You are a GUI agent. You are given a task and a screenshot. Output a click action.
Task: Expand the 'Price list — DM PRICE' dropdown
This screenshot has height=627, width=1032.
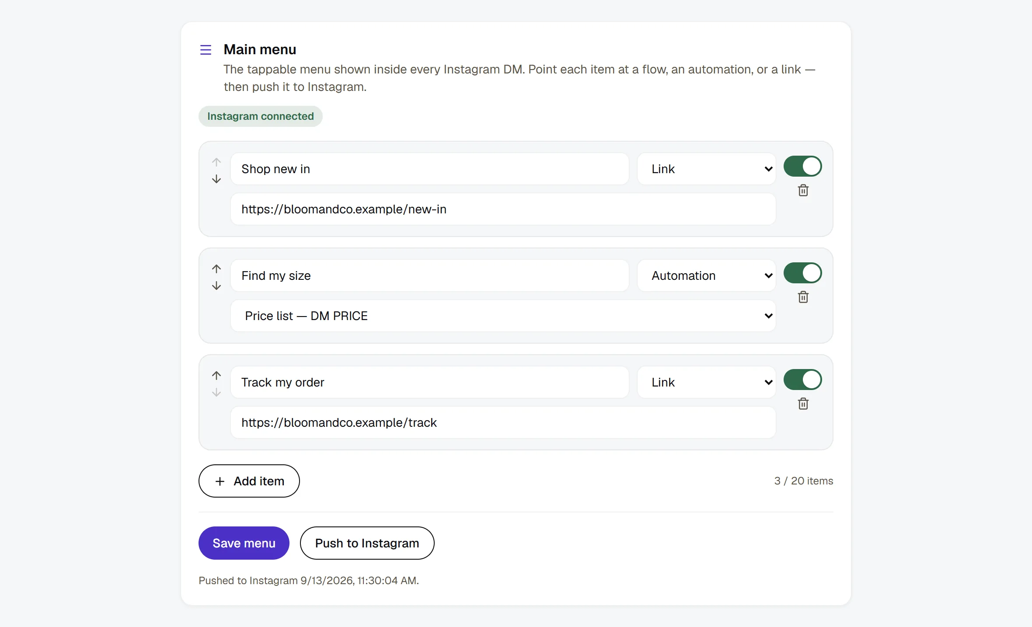(503, 316)
